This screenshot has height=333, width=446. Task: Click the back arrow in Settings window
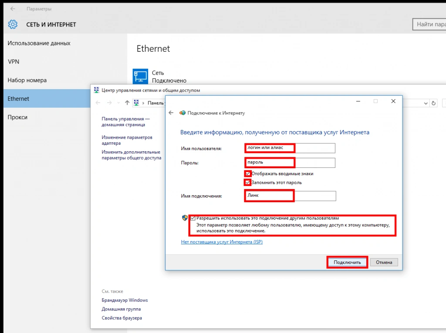point(13,9)
